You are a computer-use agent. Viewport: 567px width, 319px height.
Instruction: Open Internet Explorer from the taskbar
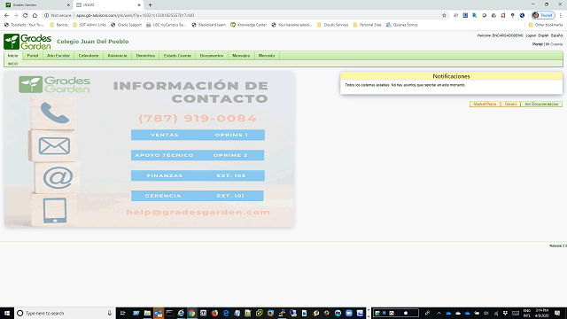click(x=181, y=313)
